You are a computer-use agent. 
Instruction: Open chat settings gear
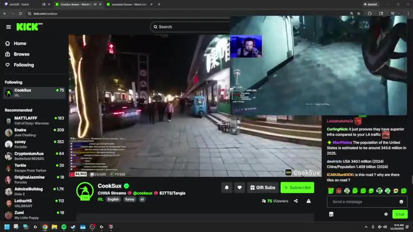pyautogui.click(x=386, y=214)
